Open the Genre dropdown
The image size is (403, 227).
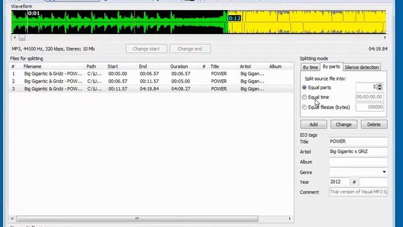384,172
